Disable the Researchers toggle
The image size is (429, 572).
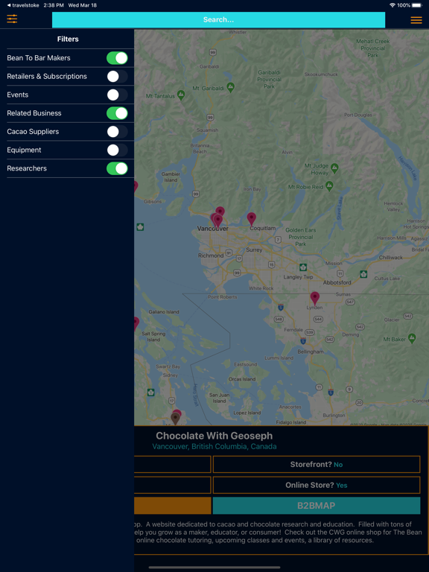[117, 168]
